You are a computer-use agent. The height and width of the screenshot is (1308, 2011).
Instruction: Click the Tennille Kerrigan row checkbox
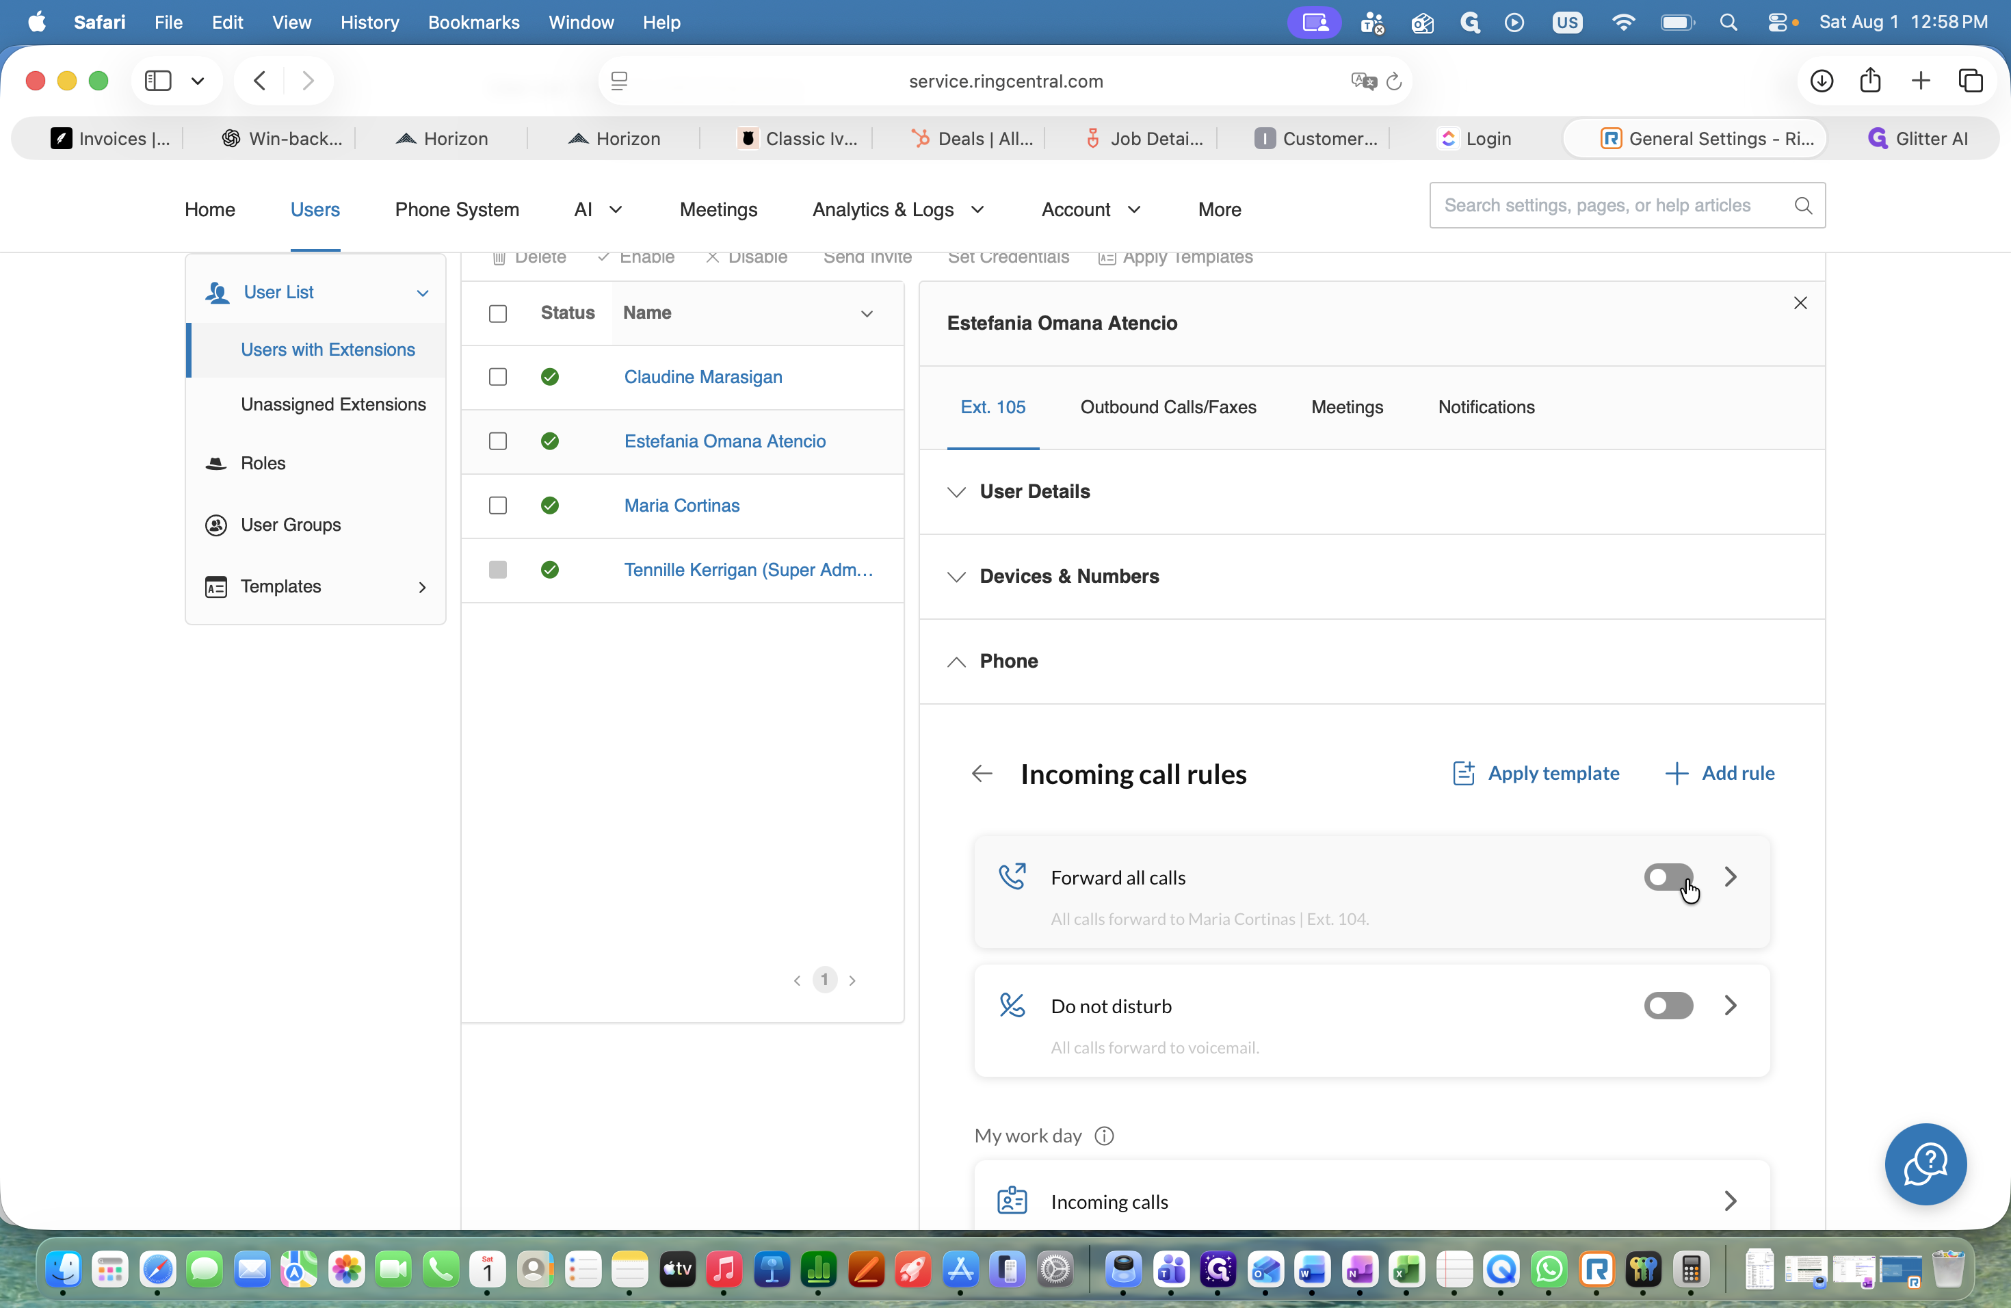coord(498,569)
